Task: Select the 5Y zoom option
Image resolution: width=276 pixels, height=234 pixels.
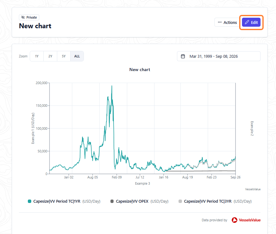Action: 64,56
